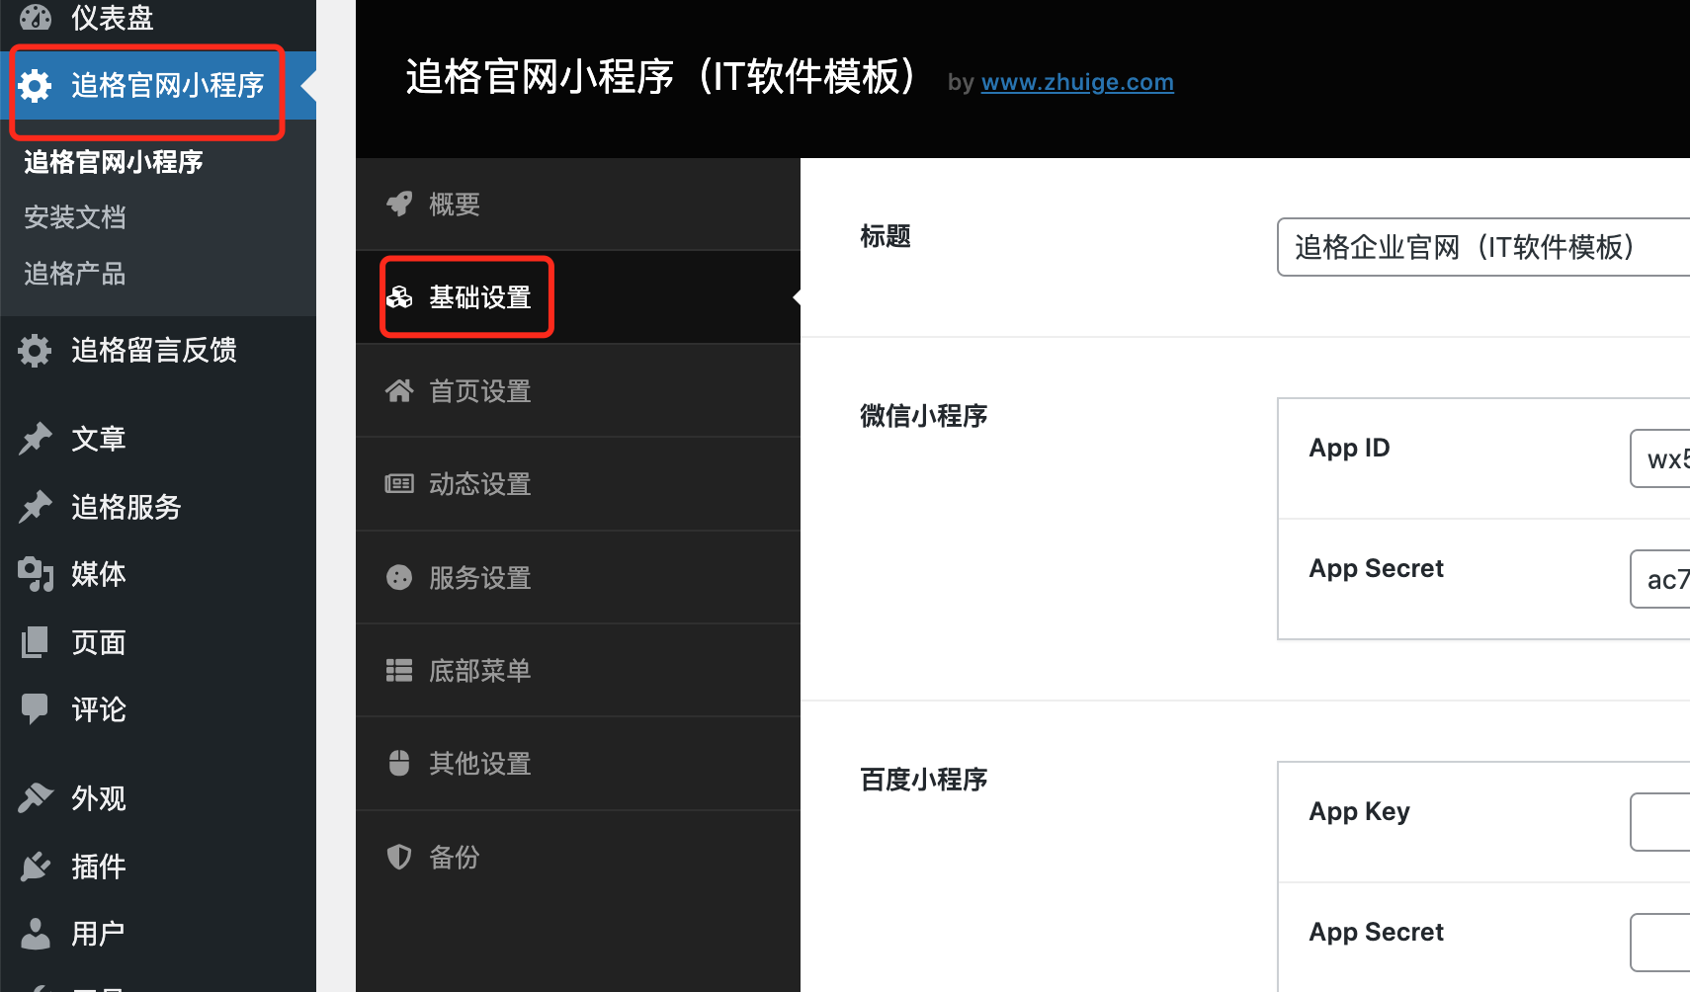
Task: Open the 动态设置 tab
Action: [x=578, y=484]
